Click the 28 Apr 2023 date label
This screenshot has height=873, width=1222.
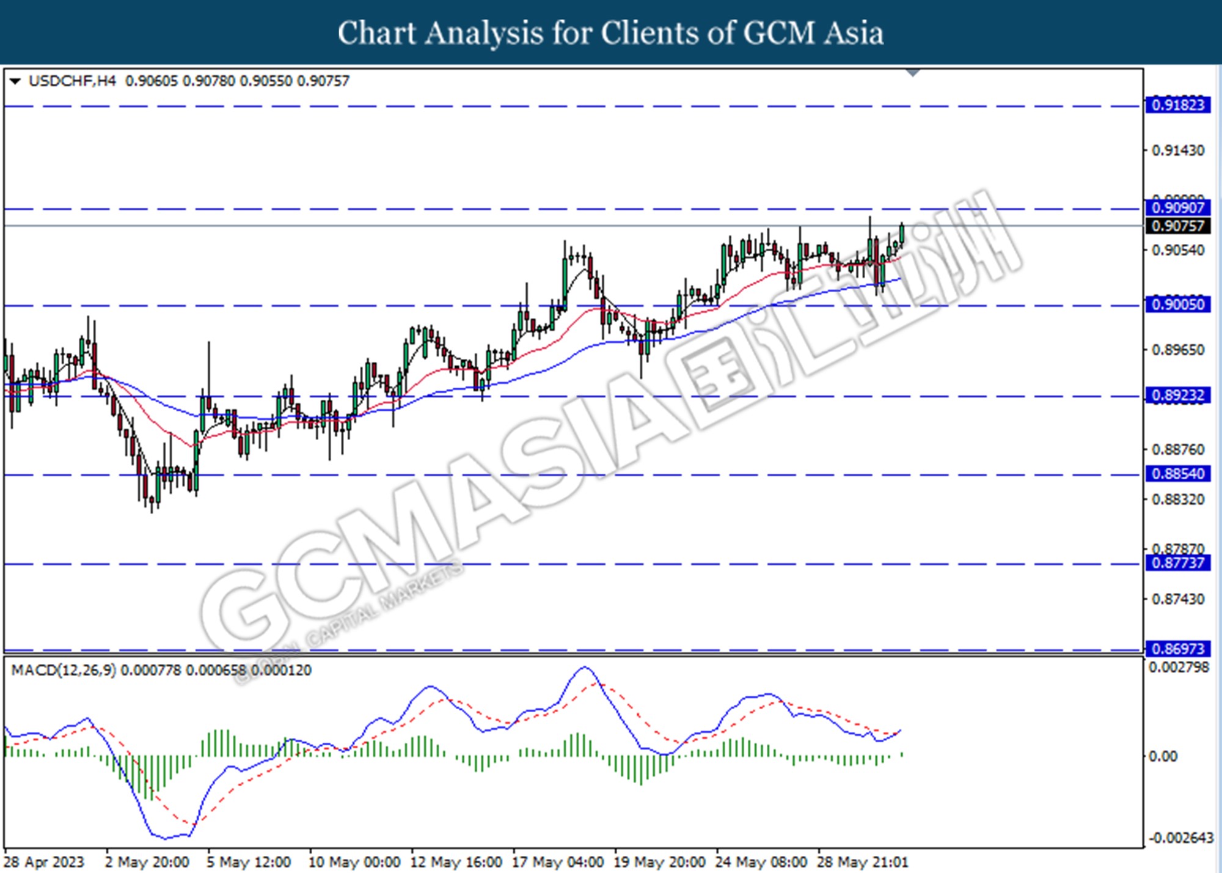[x=44, y=862]
